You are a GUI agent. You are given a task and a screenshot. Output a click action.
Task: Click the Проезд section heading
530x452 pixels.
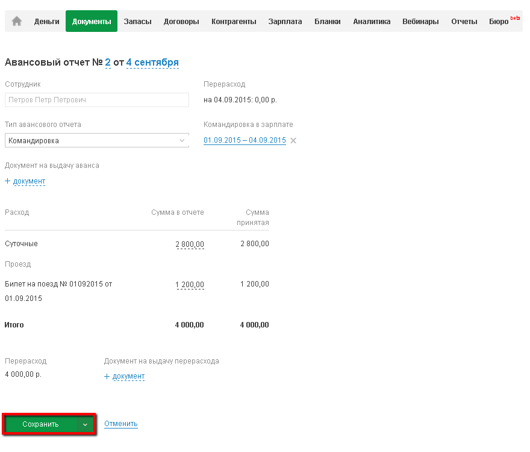(x=18, y=264)
